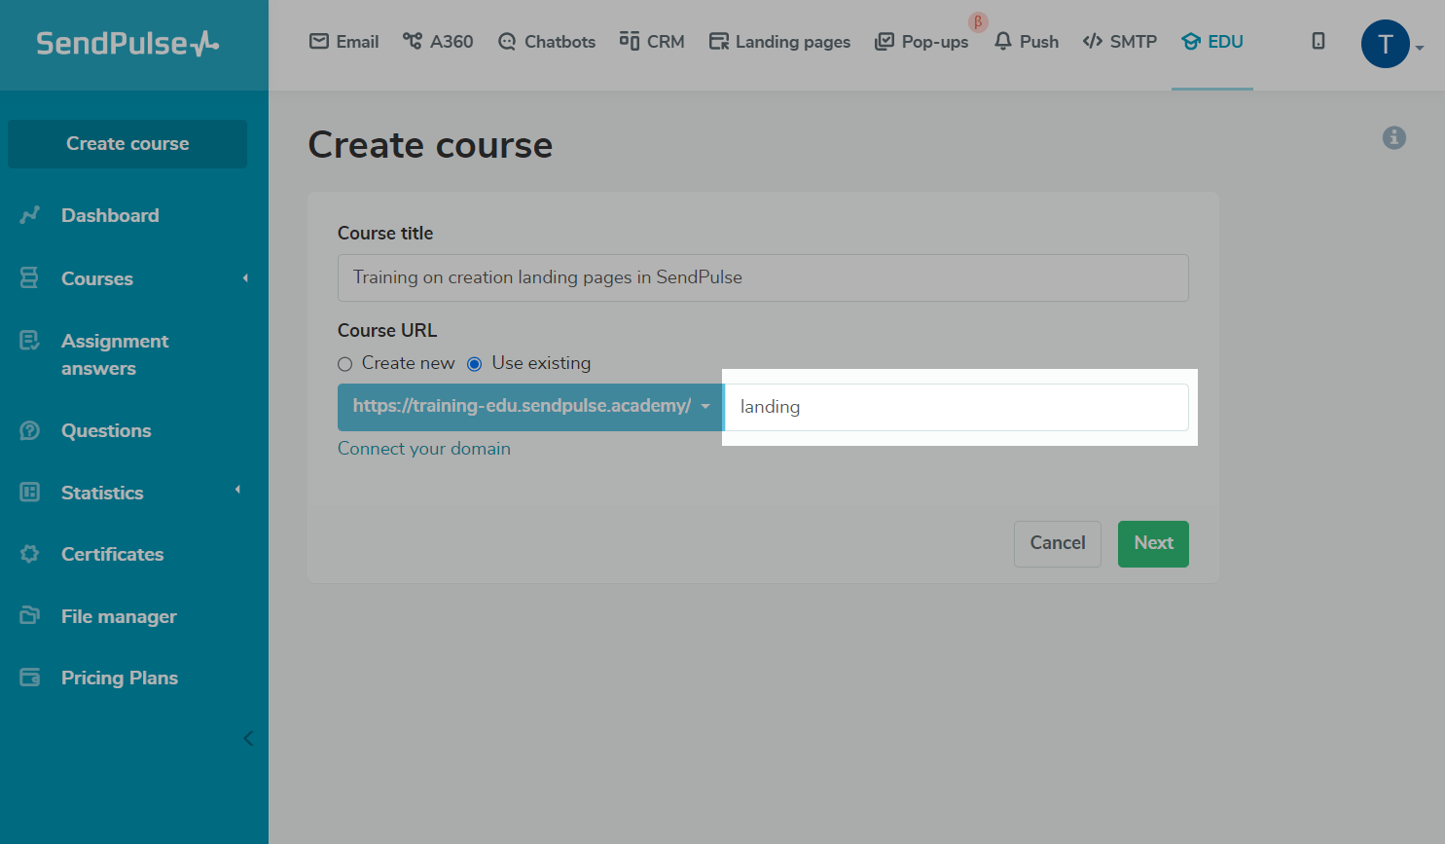This screenshot has width=1445, height=844.
Task: Open the mobile device icon in header
Action: (x=1318, y=41)
